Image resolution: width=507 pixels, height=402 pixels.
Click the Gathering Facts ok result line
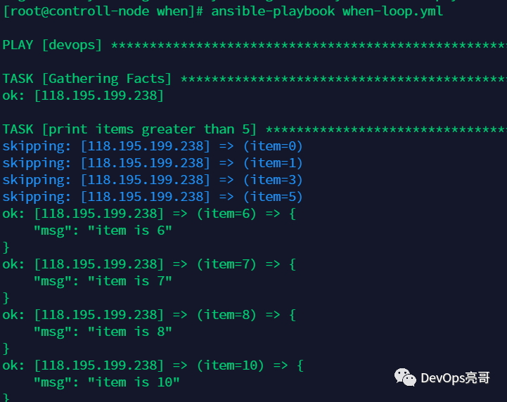(x=82, y=96)
